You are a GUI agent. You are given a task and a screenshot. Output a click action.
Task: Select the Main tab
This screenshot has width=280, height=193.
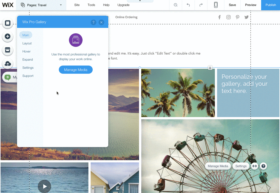click(x=26, y=35)
